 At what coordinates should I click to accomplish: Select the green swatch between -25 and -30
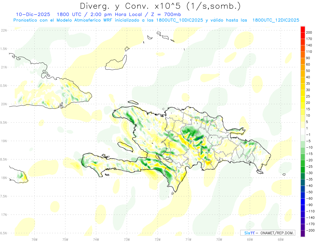(303, 170)
